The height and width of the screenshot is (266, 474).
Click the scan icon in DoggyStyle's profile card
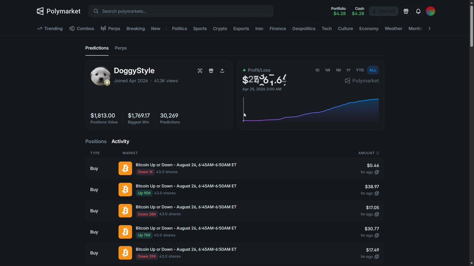(x=200, y=71)
